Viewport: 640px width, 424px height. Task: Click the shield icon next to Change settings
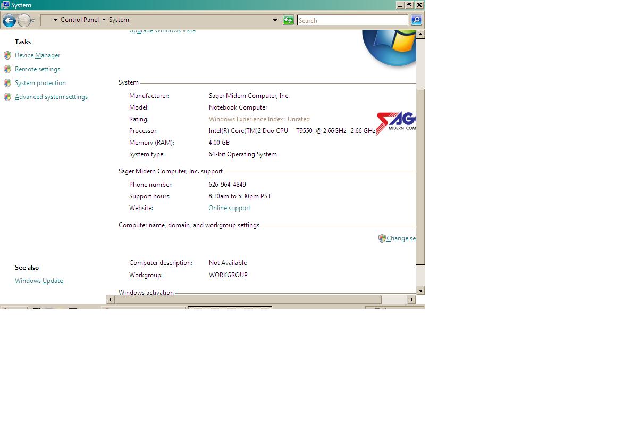pyautogui.click(x=382, y=238)
